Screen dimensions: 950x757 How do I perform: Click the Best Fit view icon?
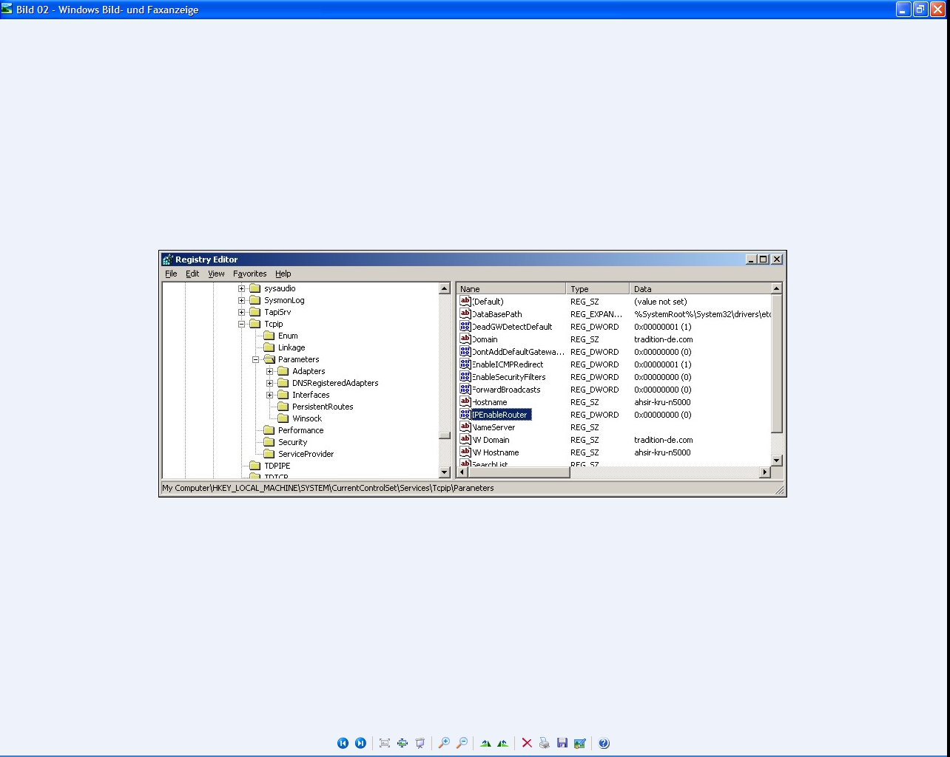point(385,743)
